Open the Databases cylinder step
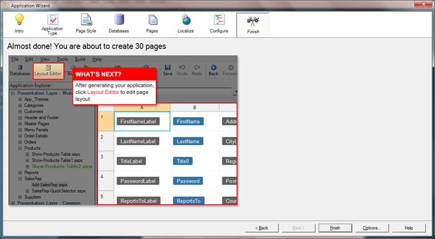This screenshot has height=239, width=435. [119, 24]
